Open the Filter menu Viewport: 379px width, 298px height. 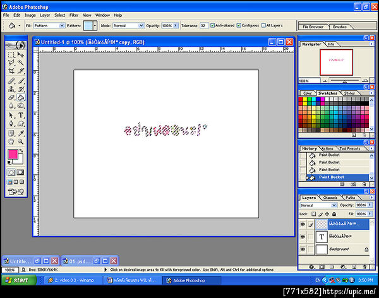click(74, 15)
